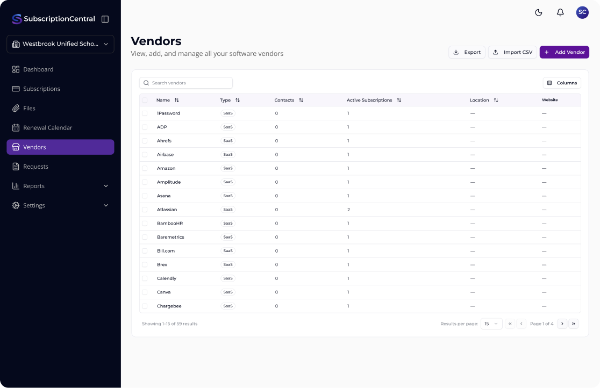600x388 pixels.
Task: Sort by Type column arrows
Action: (237, 100)
